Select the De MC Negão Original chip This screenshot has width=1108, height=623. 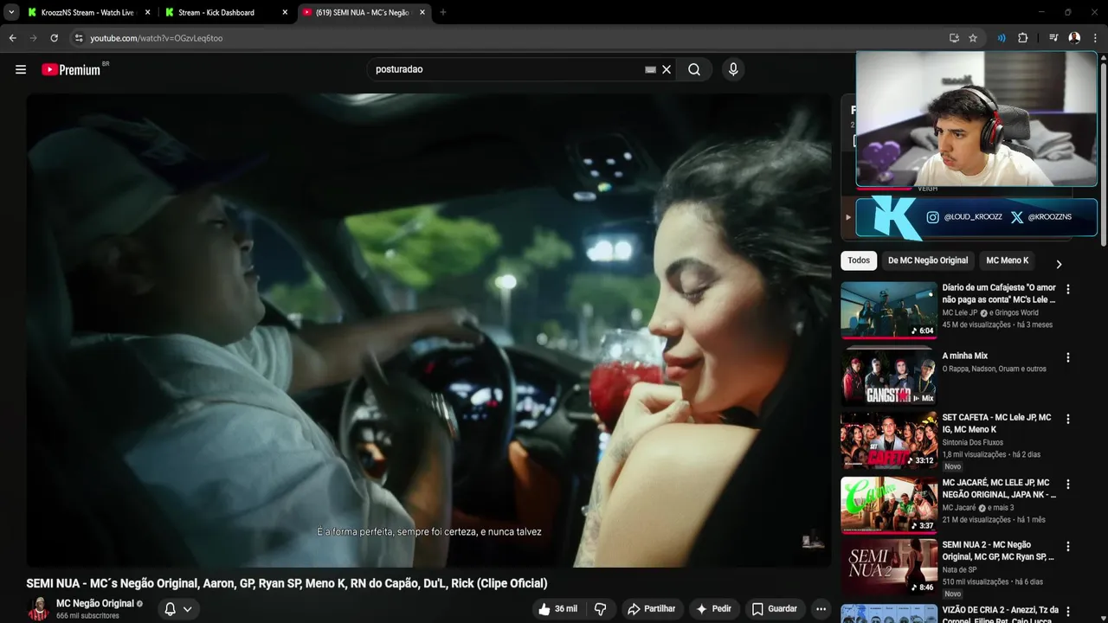[x=928, y=260]
